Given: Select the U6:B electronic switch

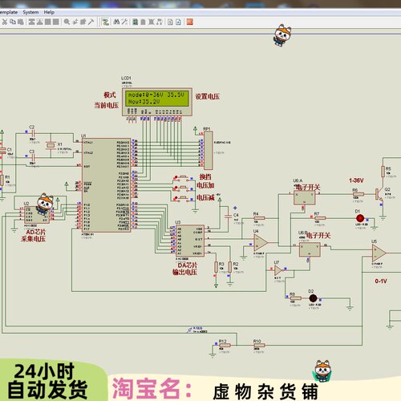Looking at the screenshot, I should tap(310, 249).
